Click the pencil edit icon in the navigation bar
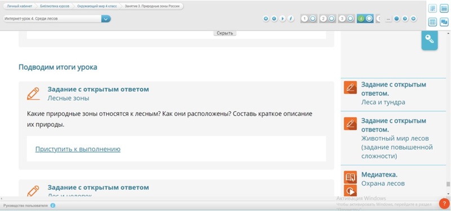 [291, 19]
